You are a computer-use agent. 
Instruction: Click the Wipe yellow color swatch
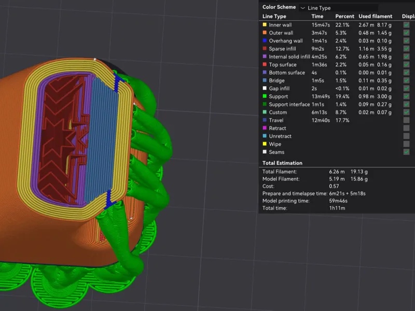(265, 144)
